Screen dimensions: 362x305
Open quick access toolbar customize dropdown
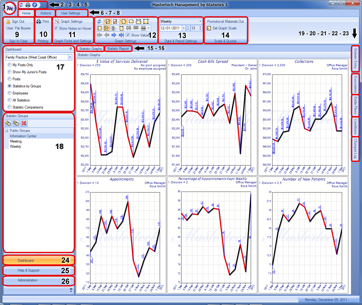[x=44, y=5]
